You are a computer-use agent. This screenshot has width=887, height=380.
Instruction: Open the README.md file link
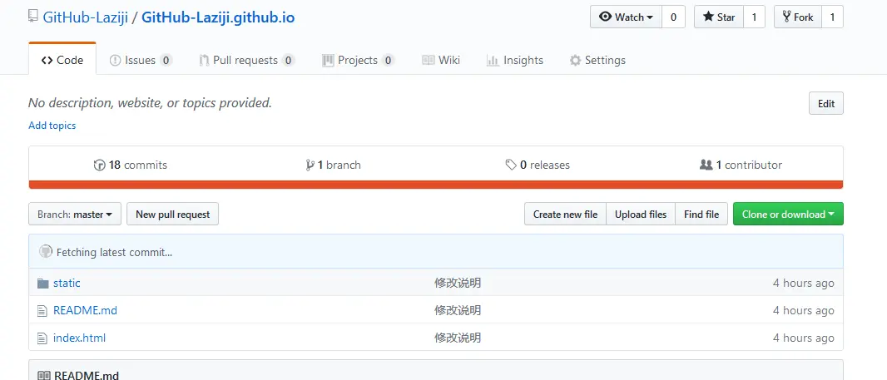(x=85, y=310)
